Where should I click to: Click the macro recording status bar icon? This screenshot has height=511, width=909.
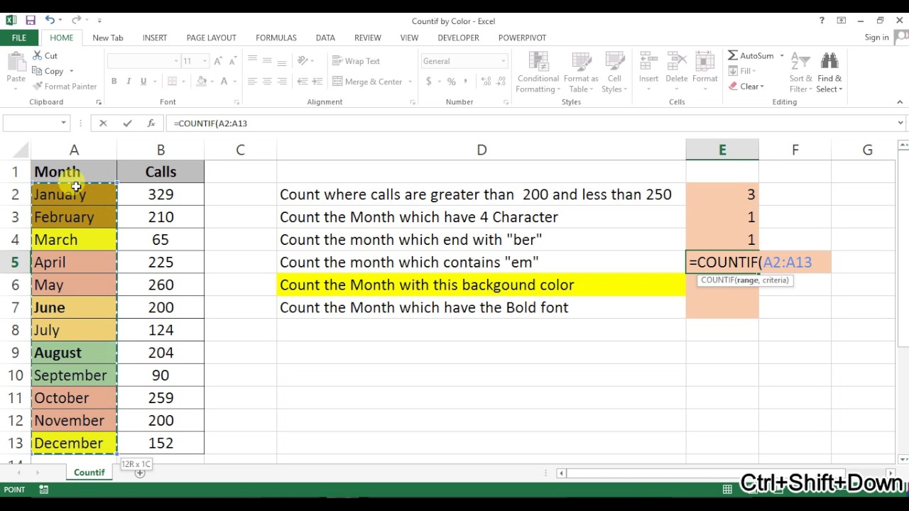pyautogui.click(x=44, y=490)
